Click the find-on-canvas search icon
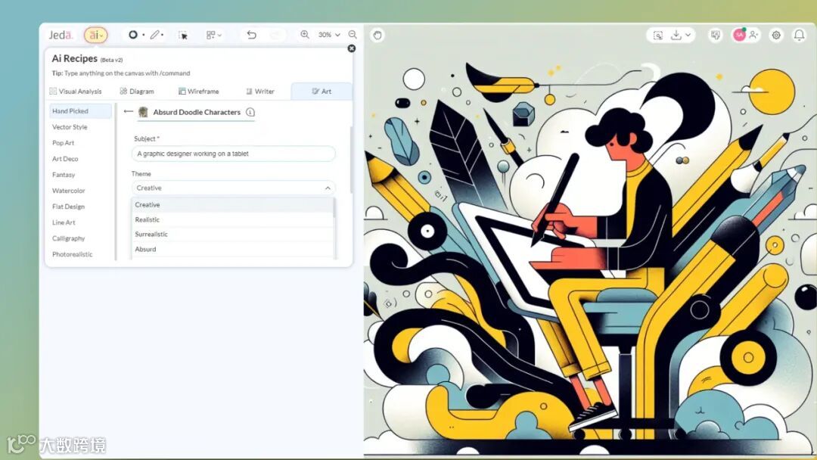This screenshot has width=817, height=460. [x=658, y=35]
